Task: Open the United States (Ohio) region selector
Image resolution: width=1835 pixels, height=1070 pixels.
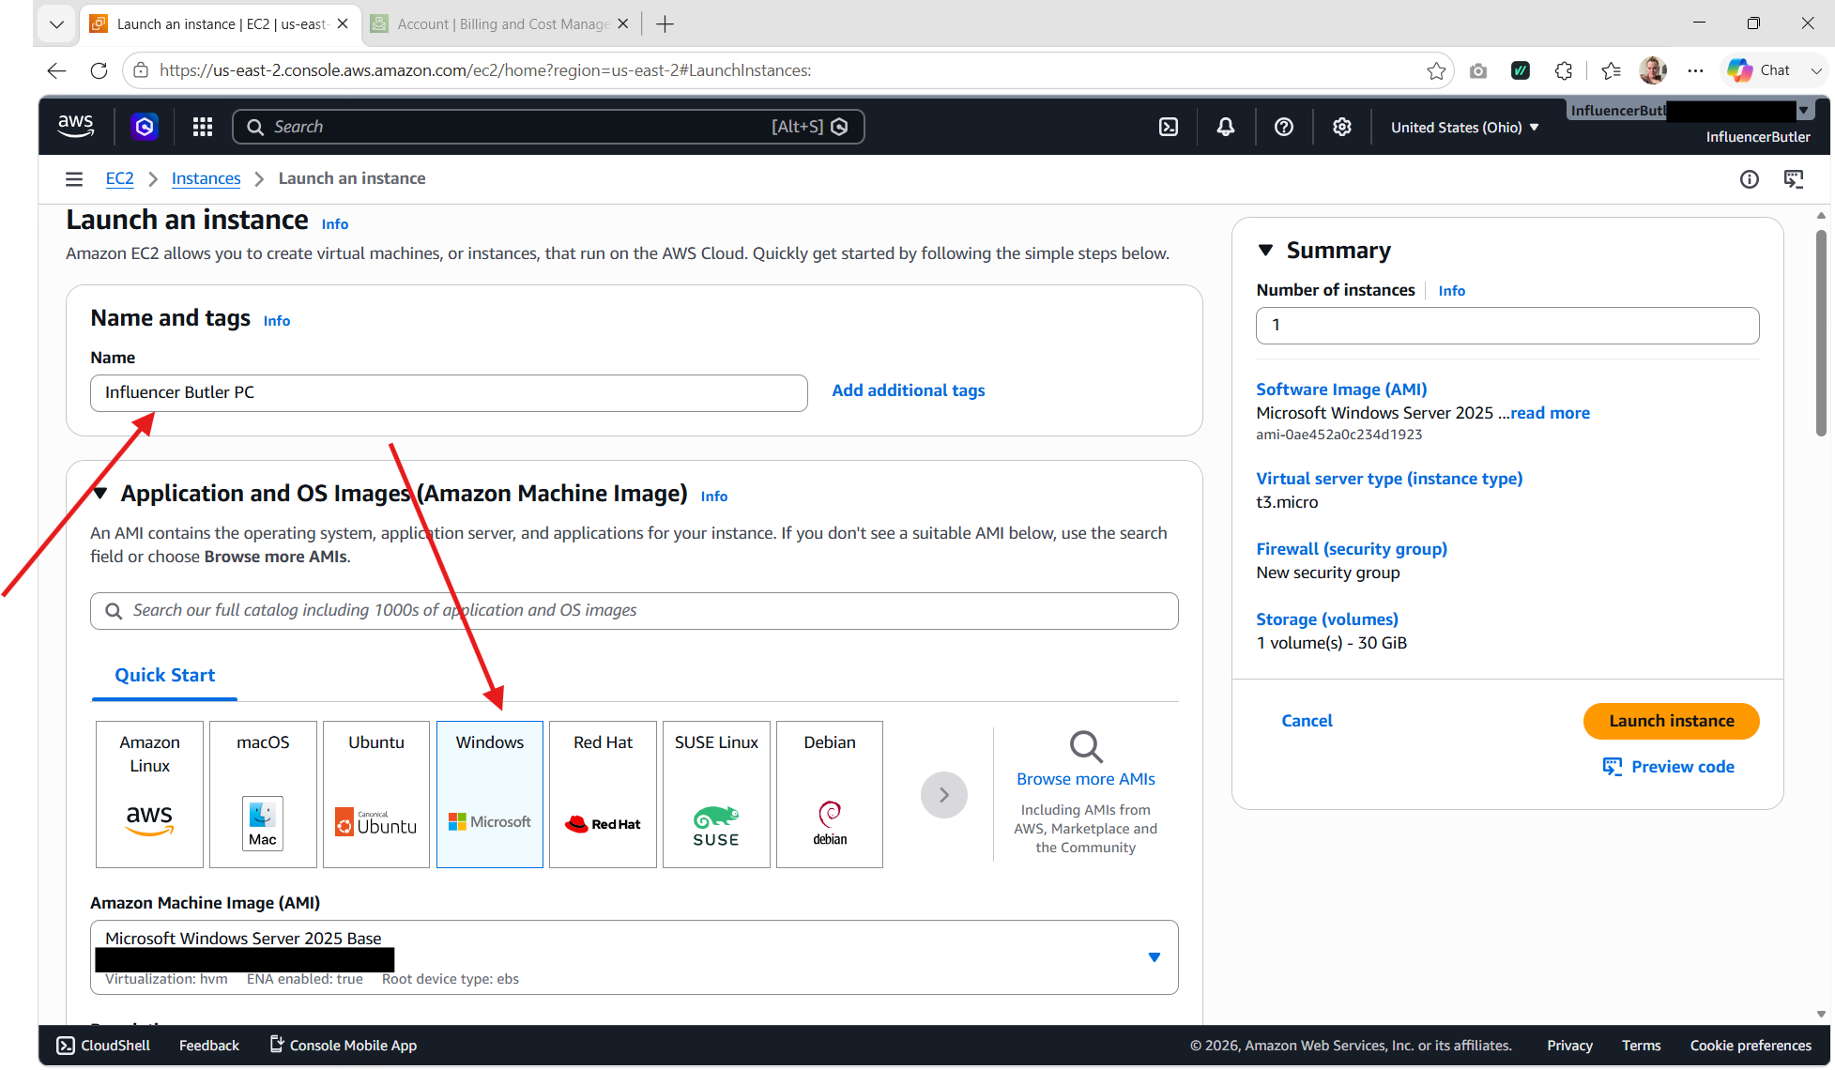Action: (x=1464, y=127)
